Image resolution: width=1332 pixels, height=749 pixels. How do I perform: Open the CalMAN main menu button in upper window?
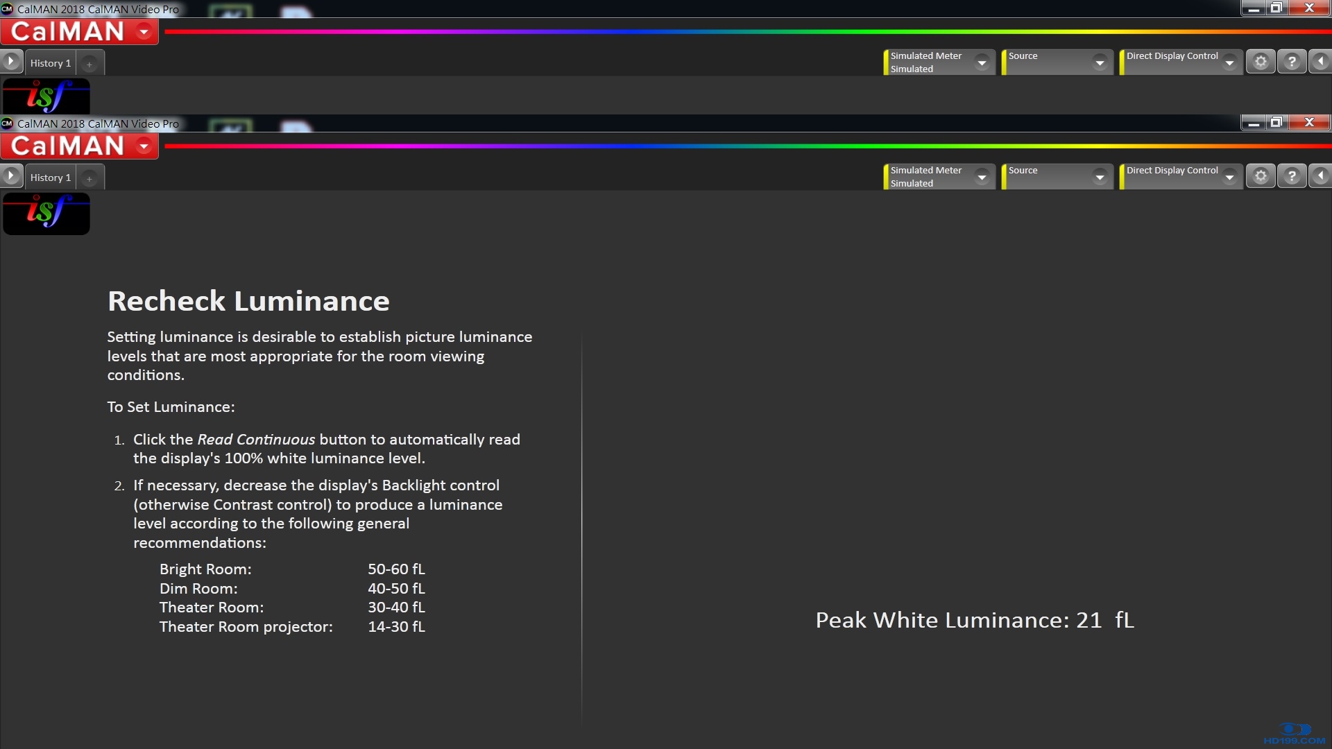pyautogui.click(x=80, y=32)
